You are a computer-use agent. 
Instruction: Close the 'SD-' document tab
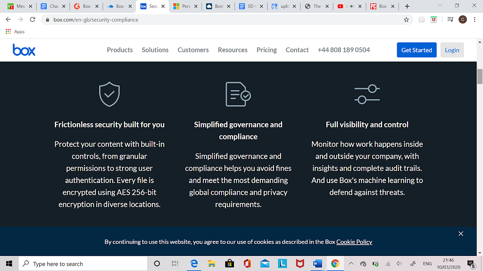tap(261, 6)
